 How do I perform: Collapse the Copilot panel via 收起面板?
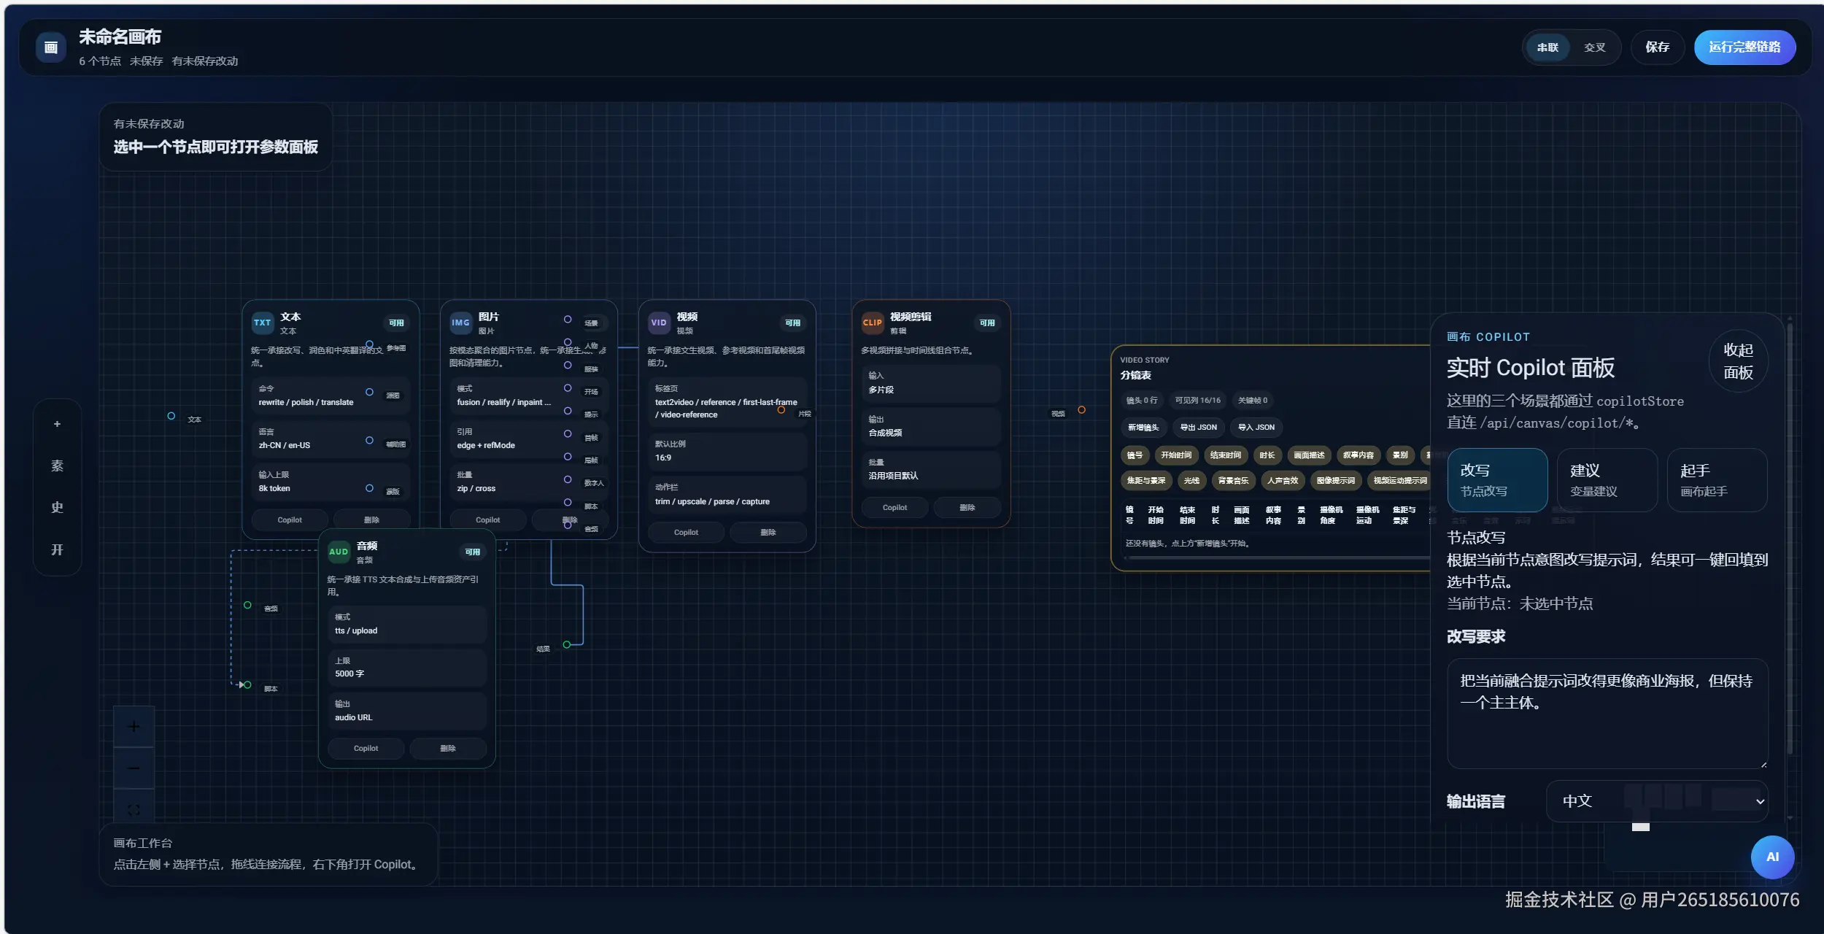pos(1738,360)
